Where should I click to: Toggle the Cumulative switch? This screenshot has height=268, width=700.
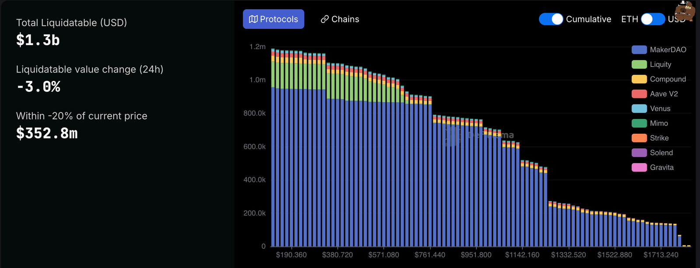click(551, 19)
